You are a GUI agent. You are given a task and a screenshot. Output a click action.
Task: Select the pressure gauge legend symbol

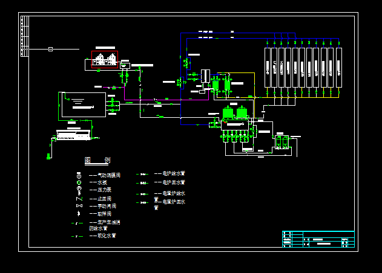(x=79, y=191)
